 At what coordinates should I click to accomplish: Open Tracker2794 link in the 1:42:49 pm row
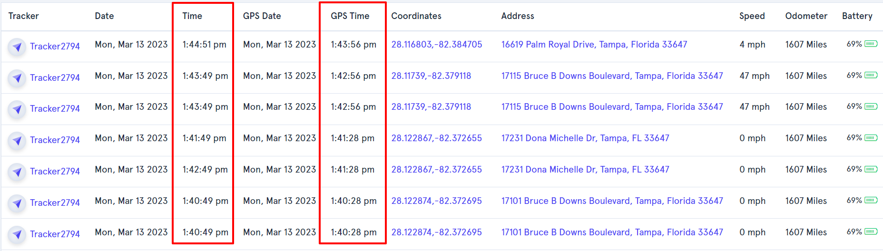(x=55, y=171)
